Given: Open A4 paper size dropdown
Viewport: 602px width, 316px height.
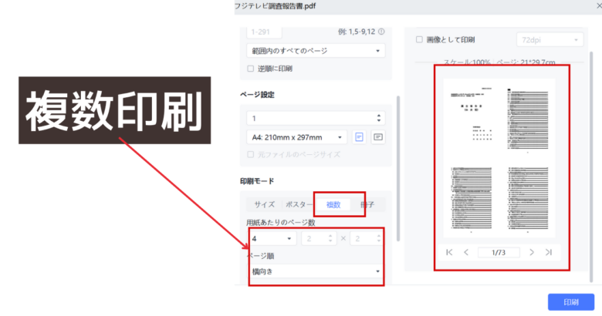Looking at the screenshot, I should click(296, 137).
